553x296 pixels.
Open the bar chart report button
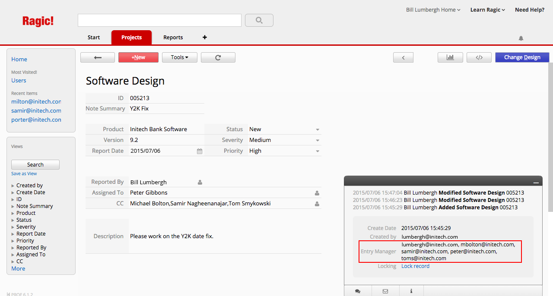pos(450,57)
